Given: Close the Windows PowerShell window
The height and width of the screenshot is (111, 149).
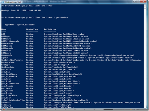Looking at the screenshot, I should (x=143, y=2).
